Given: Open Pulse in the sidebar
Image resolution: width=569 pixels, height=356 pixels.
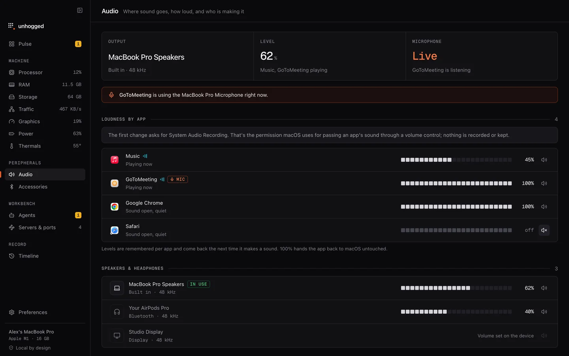Looking at the screenshot, I should click(x=45, y=44).
